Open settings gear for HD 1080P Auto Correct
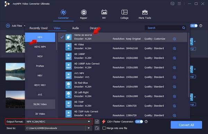Image resolution: width=208 pixels, height=134 pixels. click(174, 68)
